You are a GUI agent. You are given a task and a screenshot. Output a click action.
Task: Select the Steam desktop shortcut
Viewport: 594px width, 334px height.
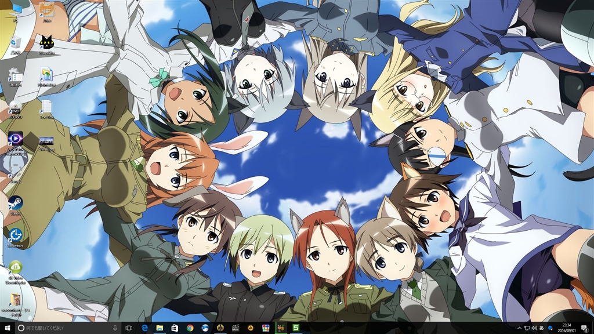pos(15,206)
